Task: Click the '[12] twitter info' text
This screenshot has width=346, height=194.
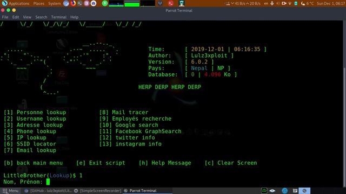Action: point(127,138)
